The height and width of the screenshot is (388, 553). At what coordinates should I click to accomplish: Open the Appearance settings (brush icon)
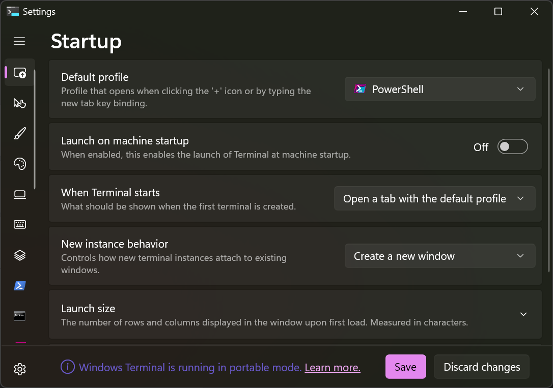coord(20,133)
